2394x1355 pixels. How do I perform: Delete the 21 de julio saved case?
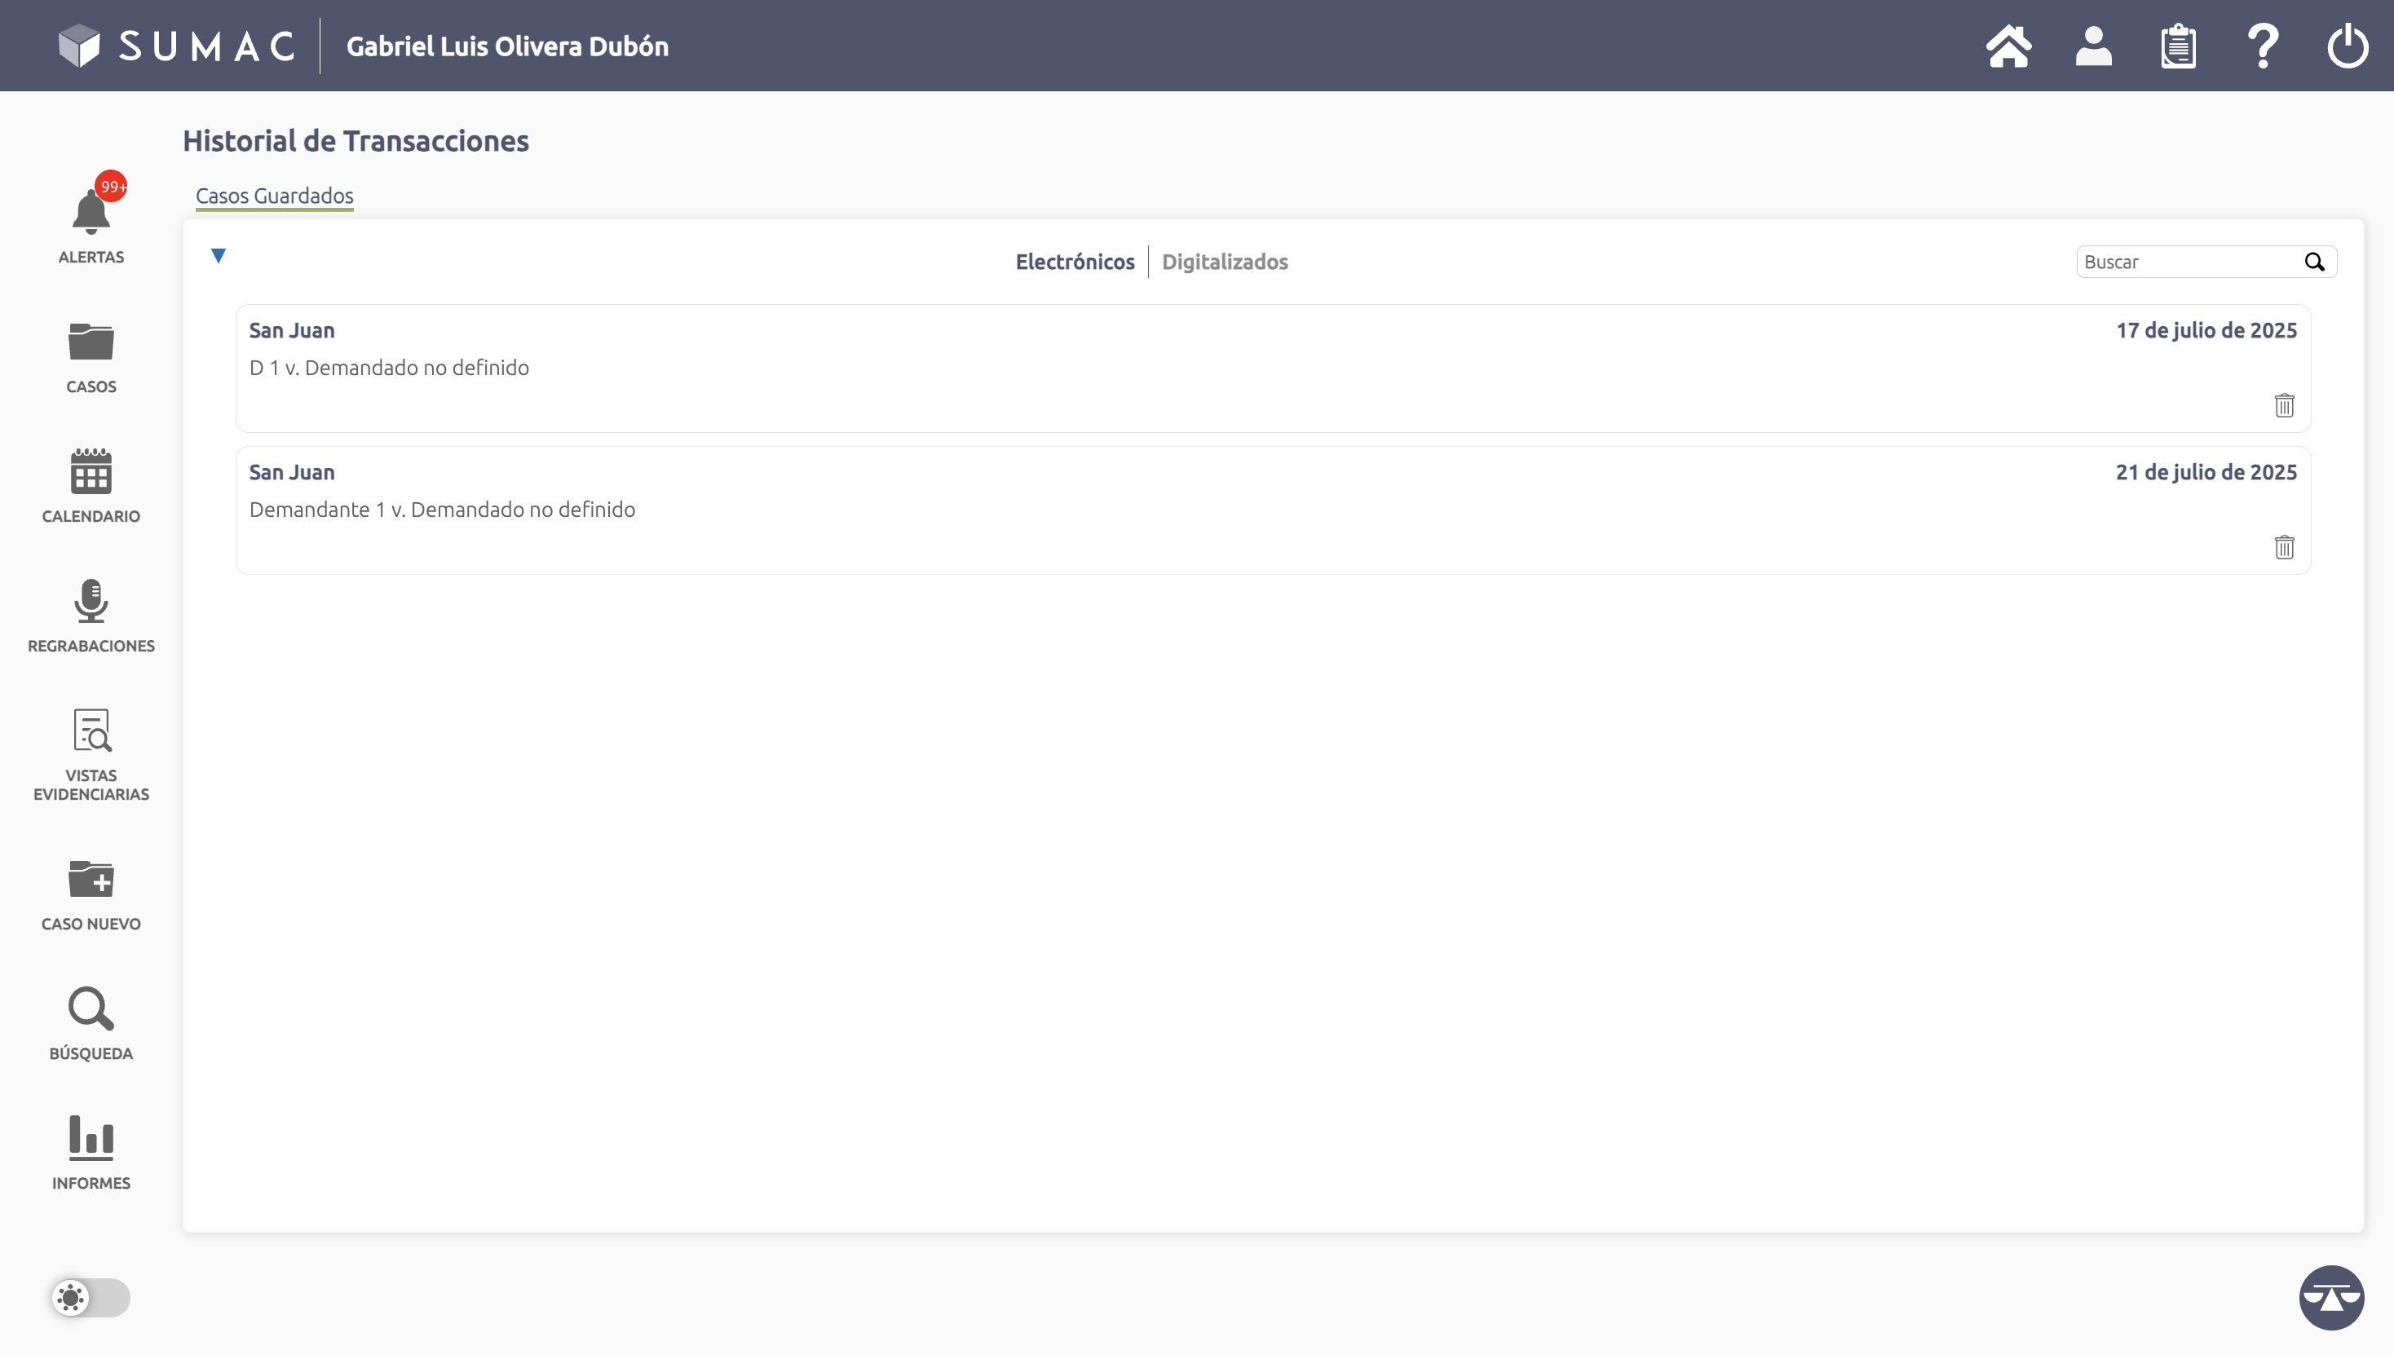(x=2283, y=547)
